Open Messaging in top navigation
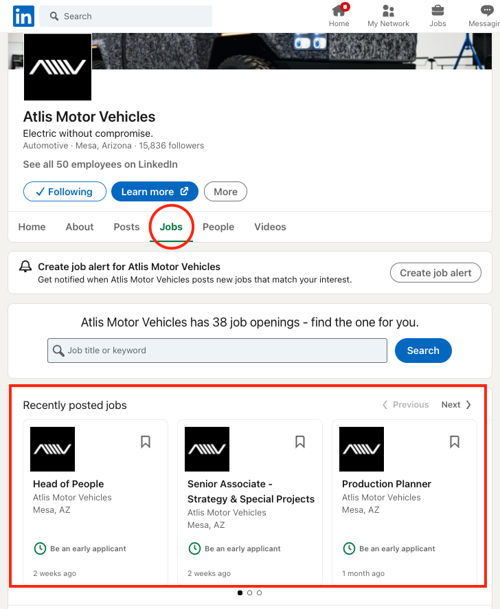Viewport: 500px width, 609px height. point(484,16)
